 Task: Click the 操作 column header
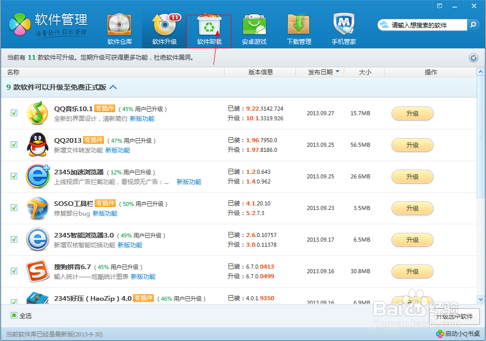[x=431, y=72]
